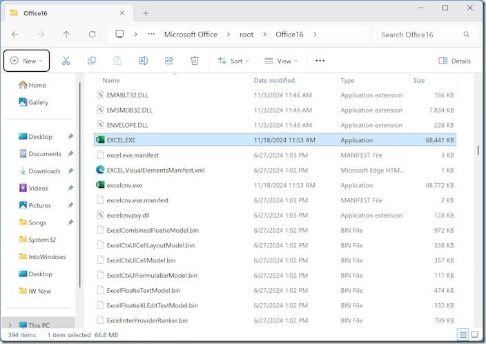Screen dimensions: 486x344
Task: Open the System32 folder in the sidebar
Action: tap(37, 240)
